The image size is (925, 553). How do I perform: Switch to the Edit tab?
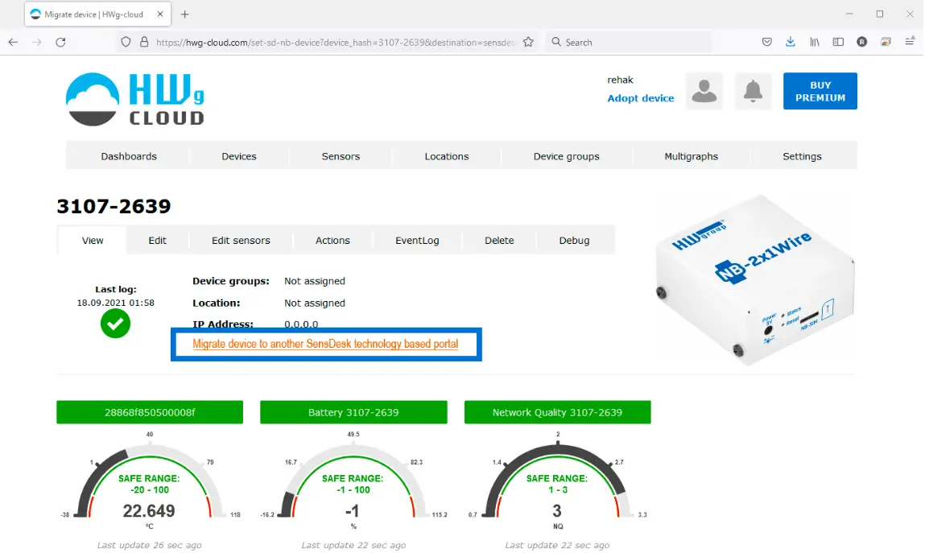pyautogui.click(x=158, y=241)
